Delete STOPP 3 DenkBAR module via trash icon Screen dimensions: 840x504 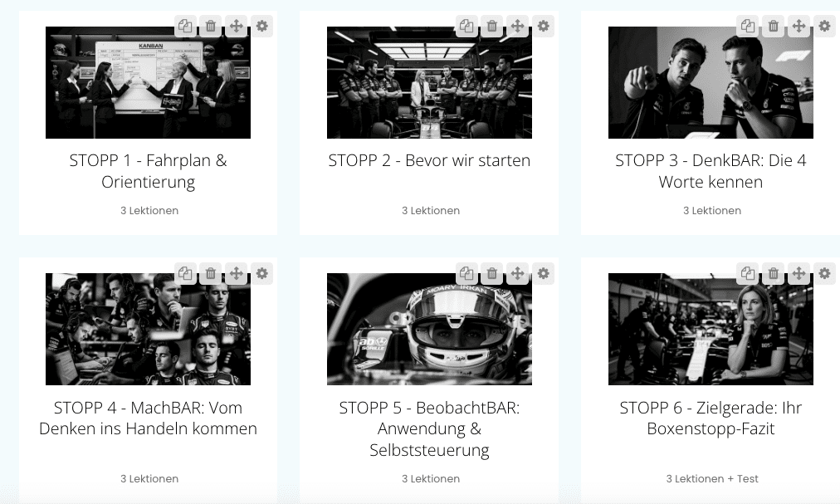click(x=773, y=27)
